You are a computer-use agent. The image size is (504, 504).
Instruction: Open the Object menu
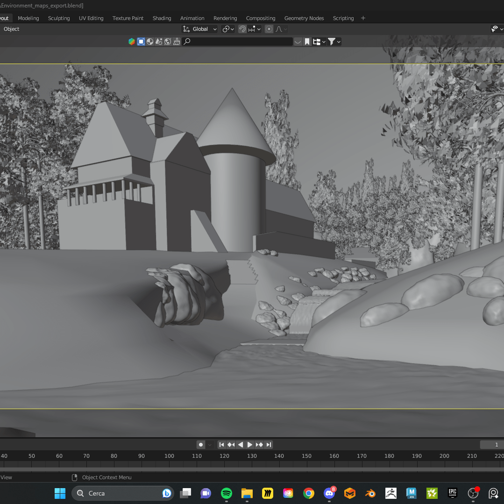pyautogui.click(x=12, y=29)
